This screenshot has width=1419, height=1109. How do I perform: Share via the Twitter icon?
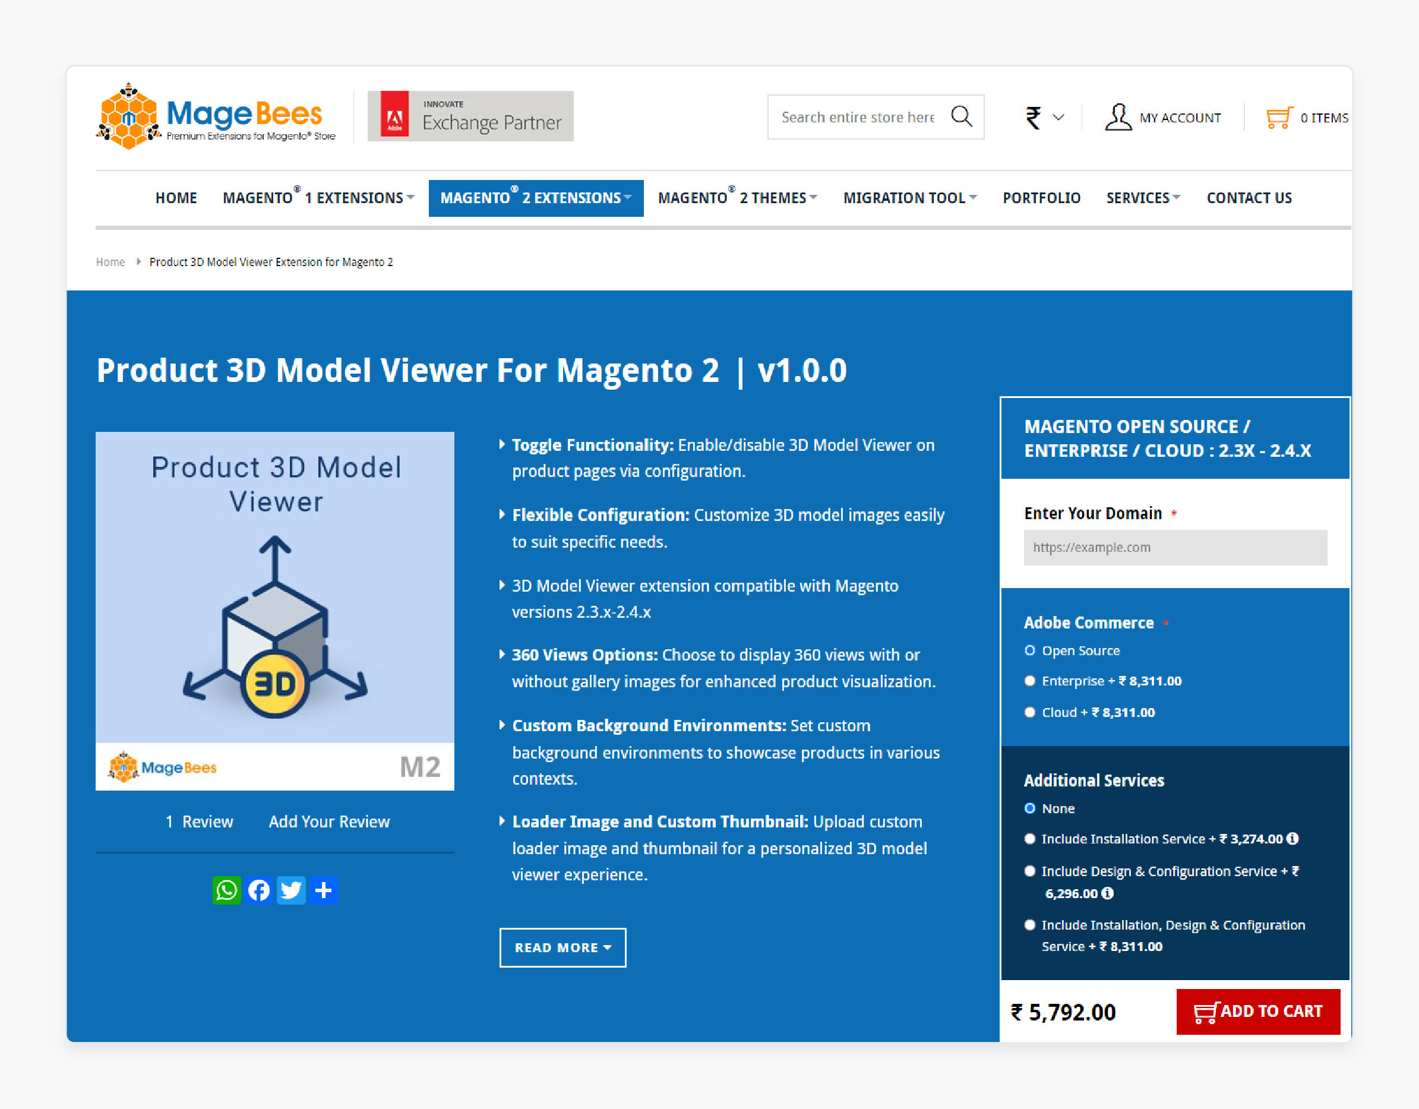(x=291, y=890)
